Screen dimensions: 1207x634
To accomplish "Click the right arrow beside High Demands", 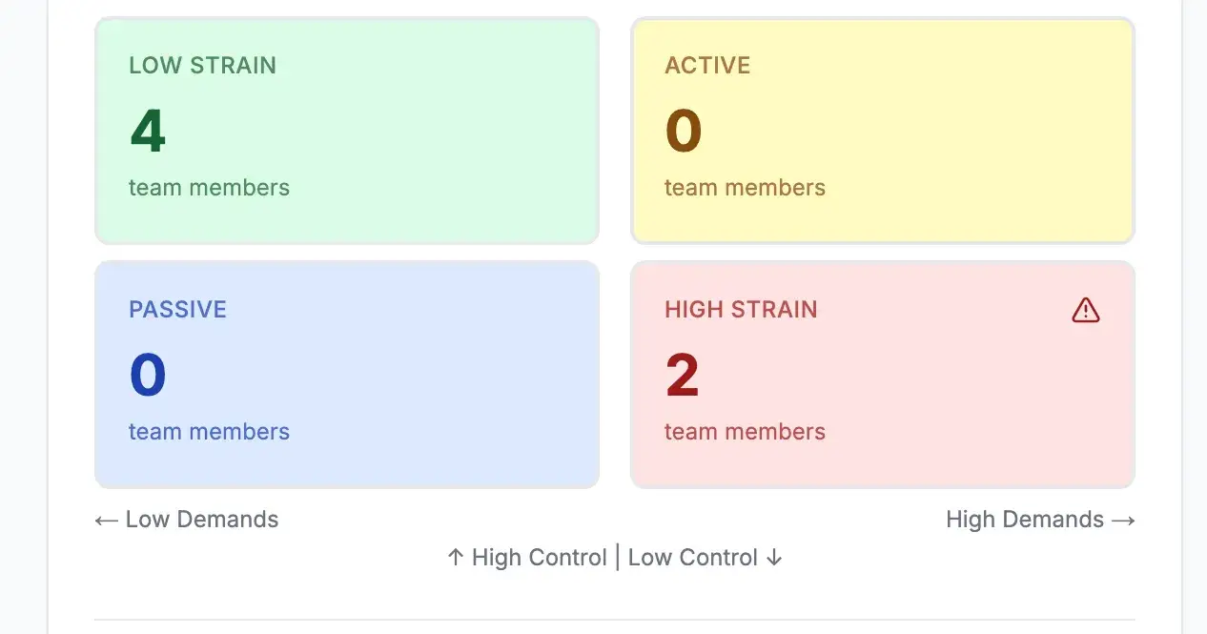I will (1125, 519).
